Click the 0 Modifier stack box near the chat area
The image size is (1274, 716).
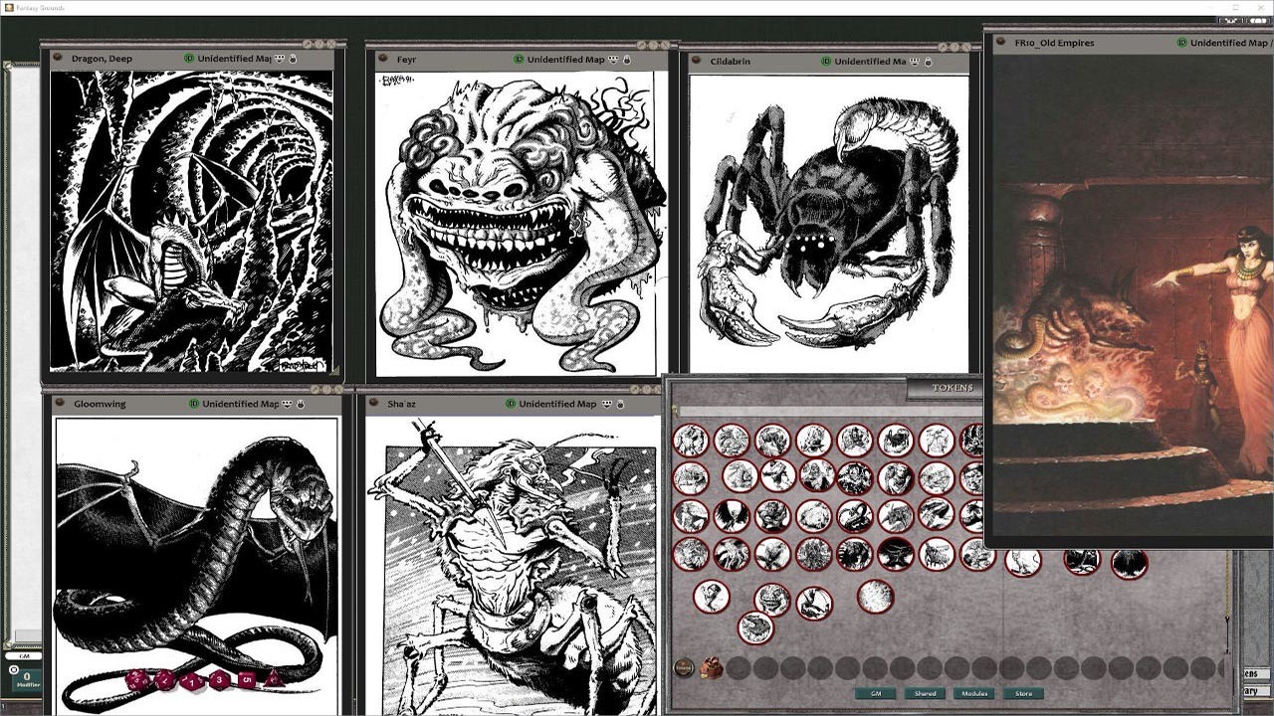(27, 680)
